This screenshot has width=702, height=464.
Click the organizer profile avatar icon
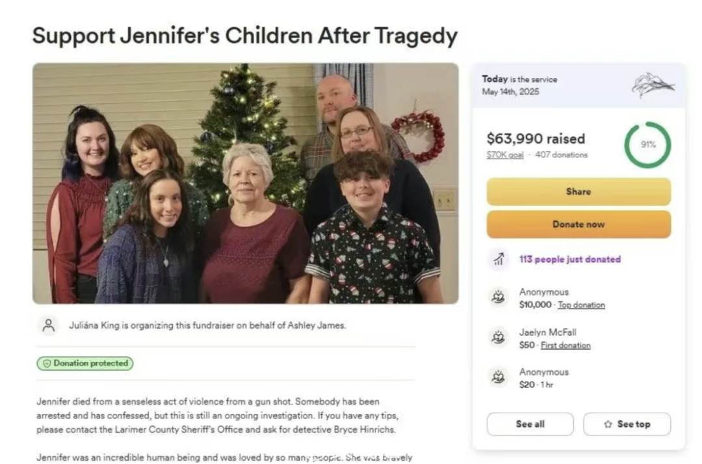pos(48,326)
